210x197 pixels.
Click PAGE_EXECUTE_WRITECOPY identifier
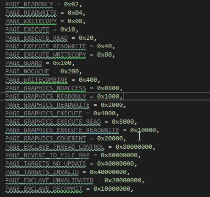[x=46, y=54]
